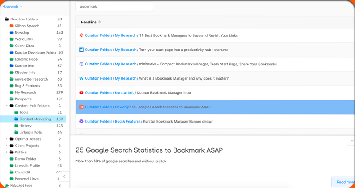Image resolution: width=355 pixels, height=188 pixels.
Task: Click the blue Newchip folder icon
Action: [x=12, y=32]
